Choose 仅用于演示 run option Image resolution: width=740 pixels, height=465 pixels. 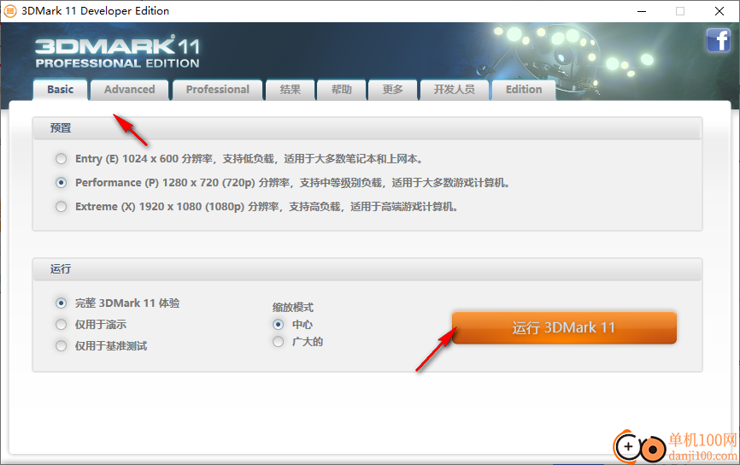61,324
